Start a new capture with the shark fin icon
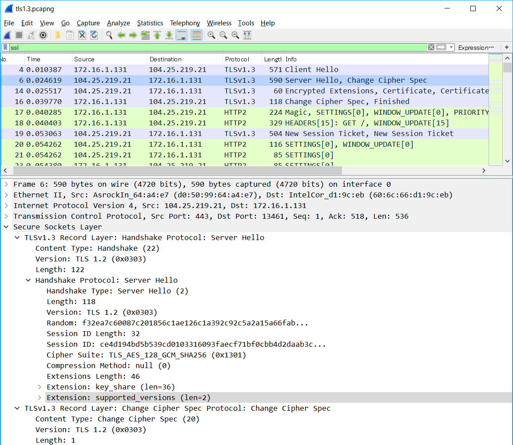Screen dimensions: 513x445 (7, 35)
